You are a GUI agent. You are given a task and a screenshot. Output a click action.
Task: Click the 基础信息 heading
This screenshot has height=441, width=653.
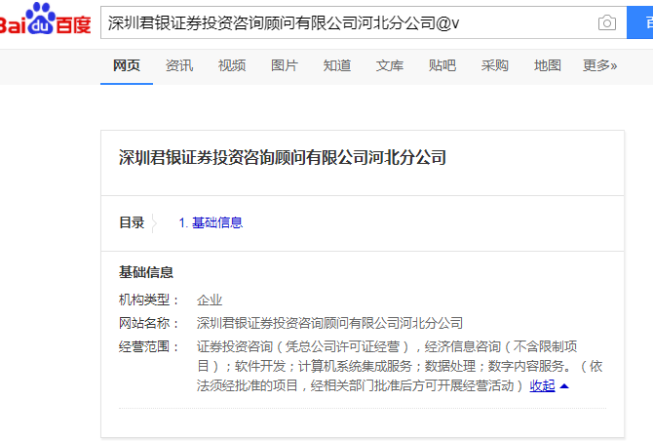(146, 272)
